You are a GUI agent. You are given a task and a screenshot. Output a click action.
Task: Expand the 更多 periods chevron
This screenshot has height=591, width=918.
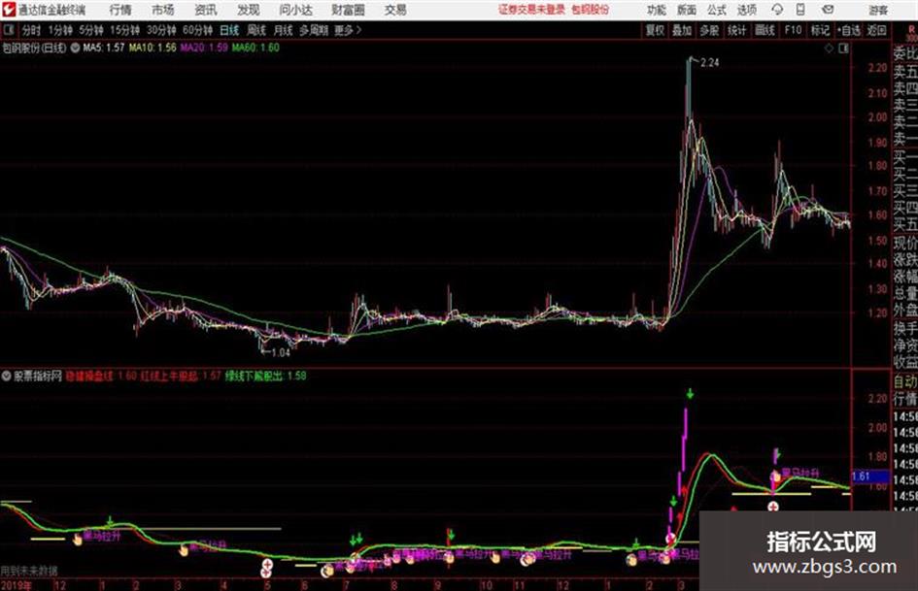349,30
